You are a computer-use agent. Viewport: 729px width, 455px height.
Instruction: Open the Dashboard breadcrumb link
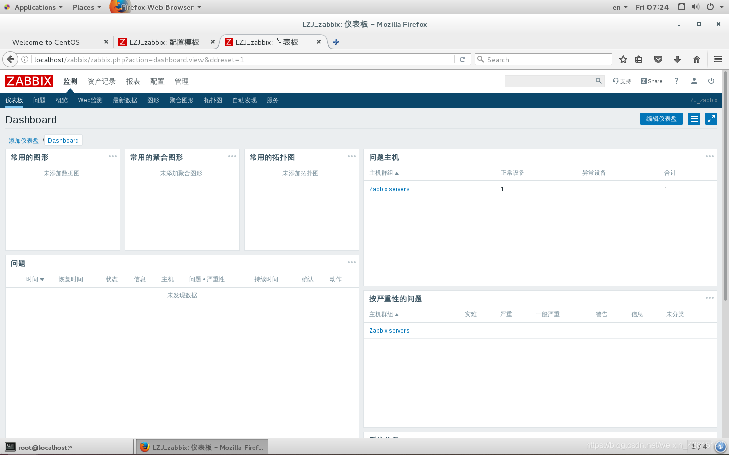(x=63, y=141)
